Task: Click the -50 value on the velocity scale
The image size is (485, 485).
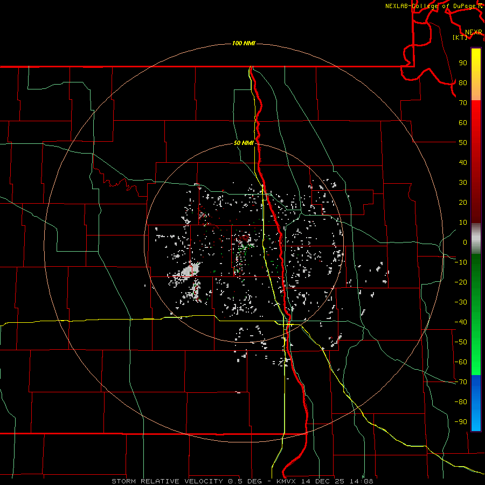Action: click(x=461, y=342)
